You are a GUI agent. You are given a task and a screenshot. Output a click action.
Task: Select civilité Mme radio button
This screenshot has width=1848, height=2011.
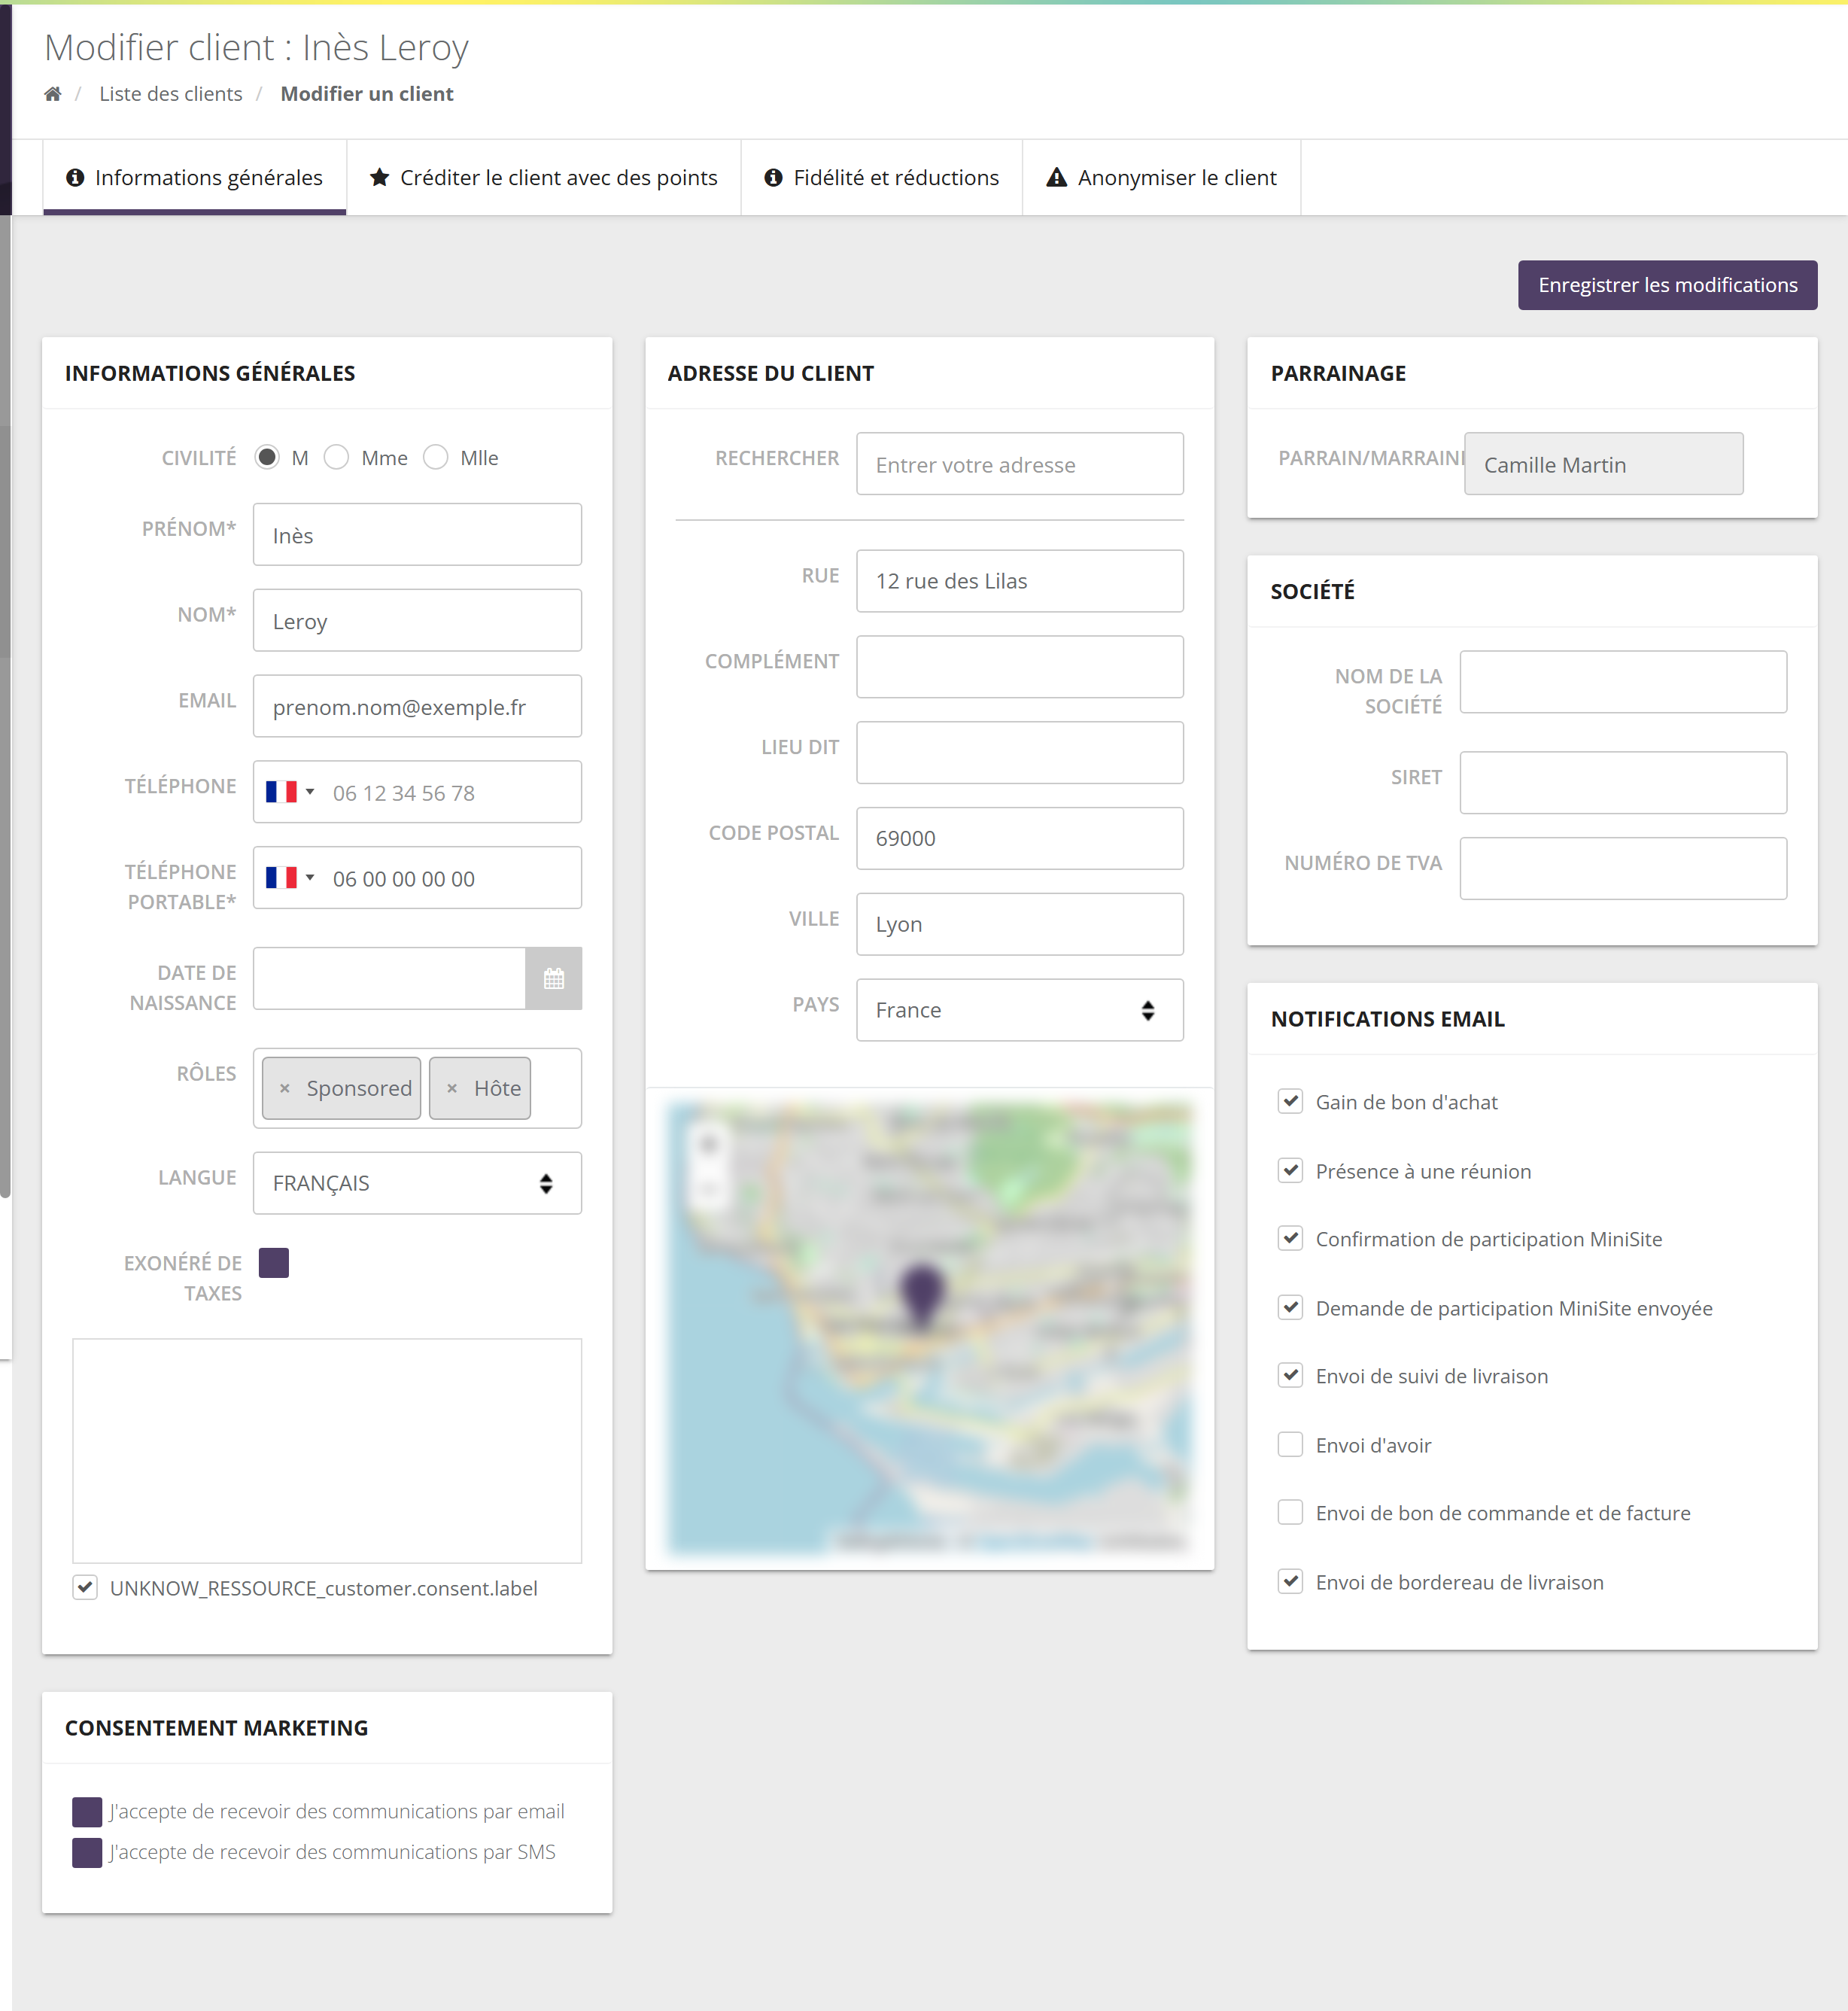coord(337,457)
